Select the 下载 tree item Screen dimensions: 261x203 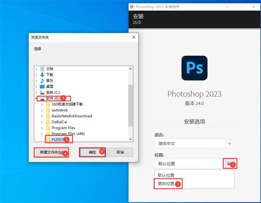(x=50, y=75)
